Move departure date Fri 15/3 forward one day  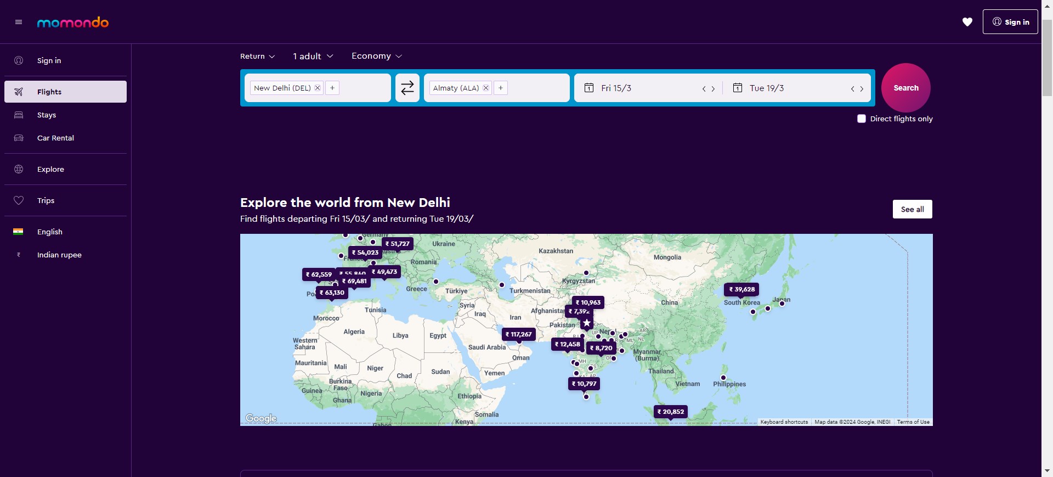tap(713, 88)
